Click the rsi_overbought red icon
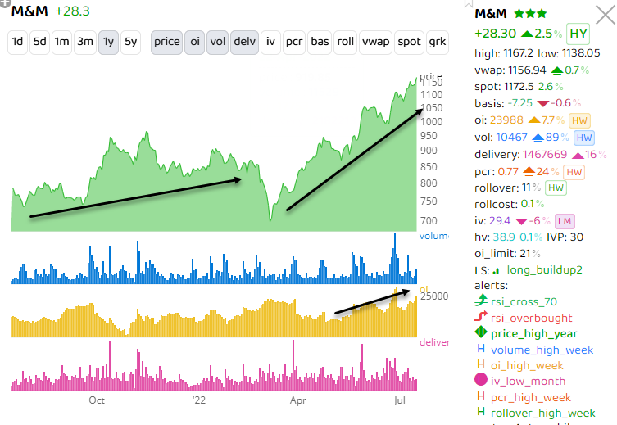The width and height of the screenshot is (617, 425). pos(481,316)
